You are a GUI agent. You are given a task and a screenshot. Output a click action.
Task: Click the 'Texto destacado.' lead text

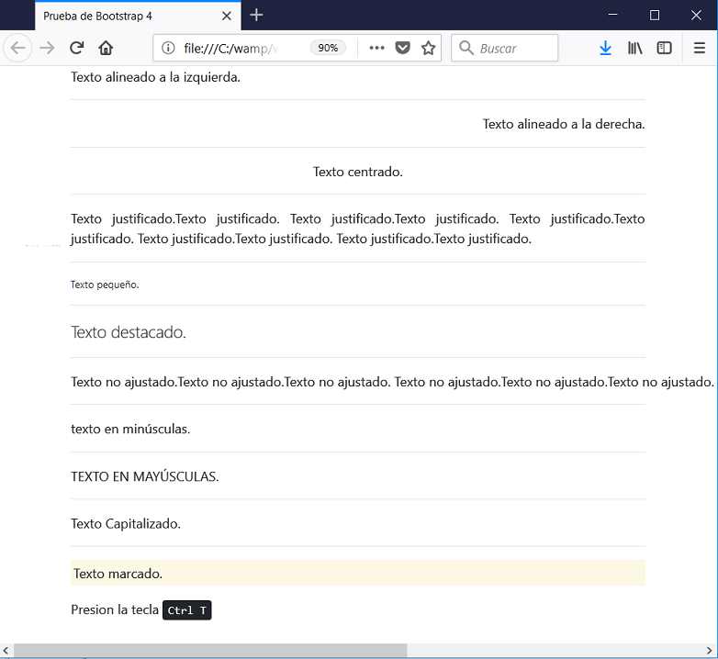129,332
